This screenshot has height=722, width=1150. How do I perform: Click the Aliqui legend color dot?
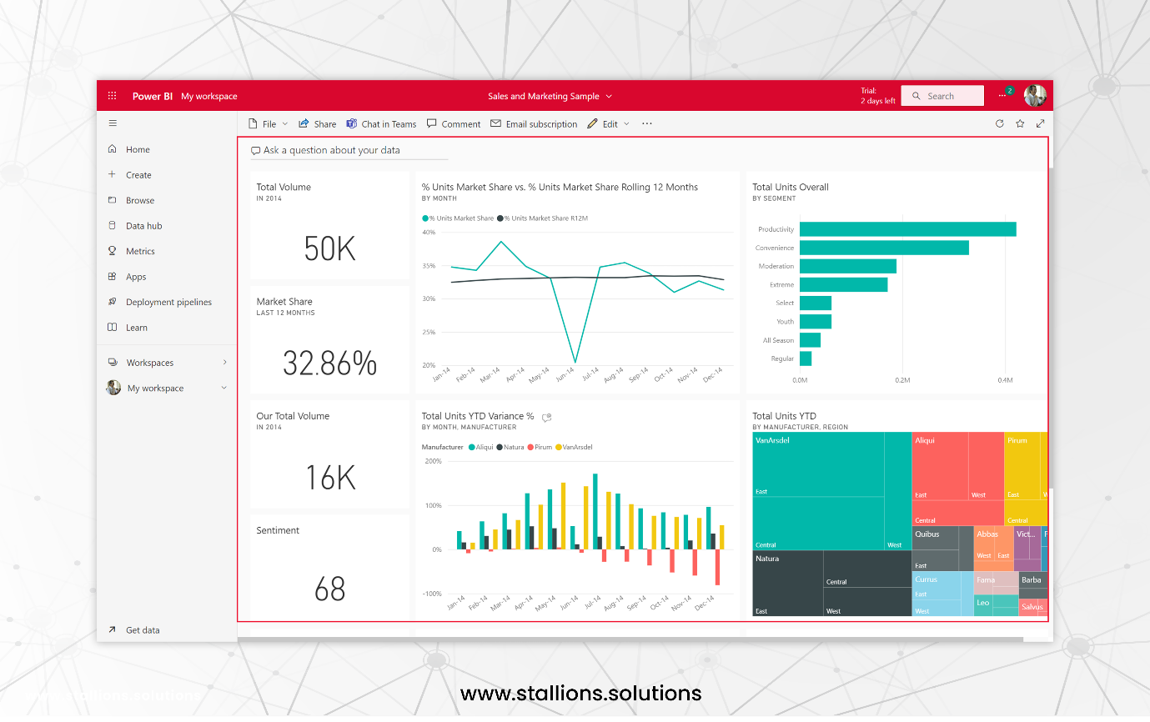471,447
